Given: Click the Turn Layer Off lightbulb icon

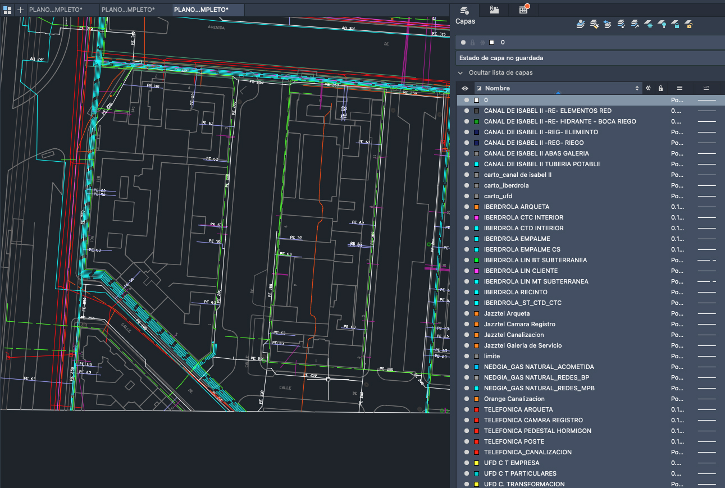Looking at the screenshot, I should (x=662, y=24).
